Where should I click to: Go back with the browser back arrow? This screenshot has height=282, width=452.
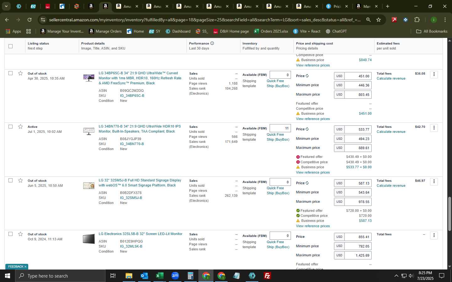[7, 20]
